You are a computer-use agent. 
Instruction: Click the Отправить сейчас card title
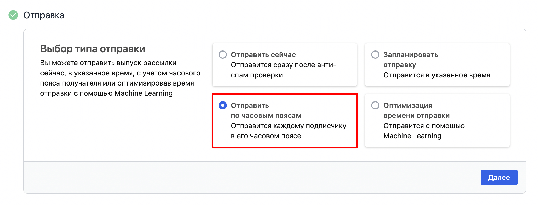click(263, 55)
